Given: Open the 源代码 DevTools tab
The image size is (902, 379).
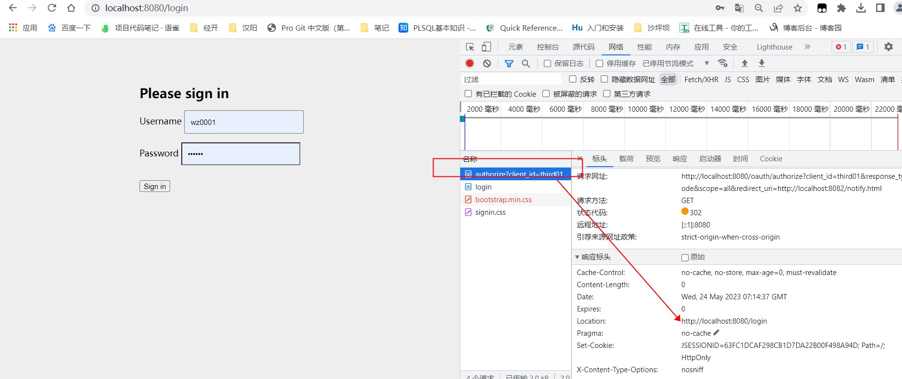Looking at the screenshot, I should point(584,47).
